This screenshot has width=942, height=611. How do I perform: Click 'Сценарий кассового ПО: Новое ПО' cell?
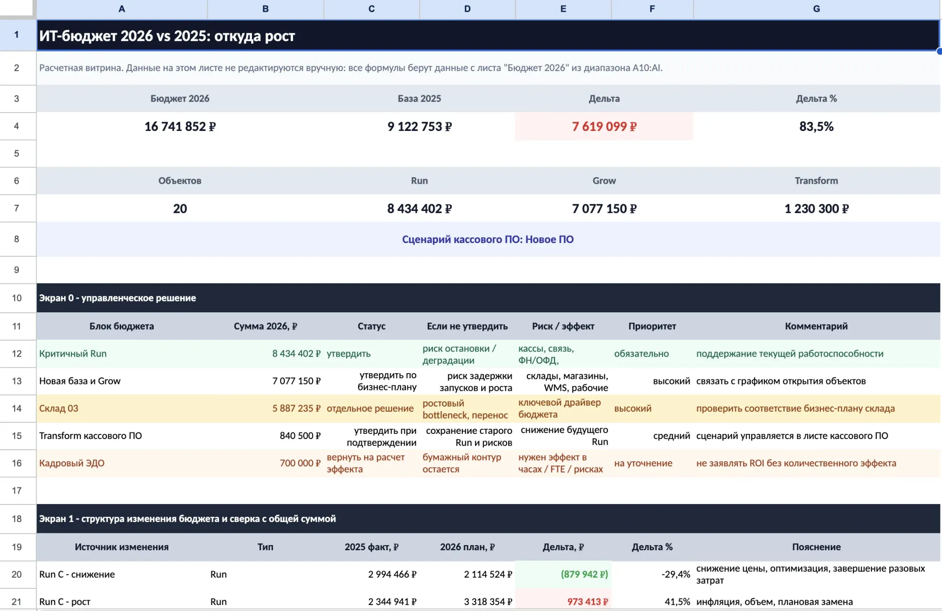click(x=488, y=239)
